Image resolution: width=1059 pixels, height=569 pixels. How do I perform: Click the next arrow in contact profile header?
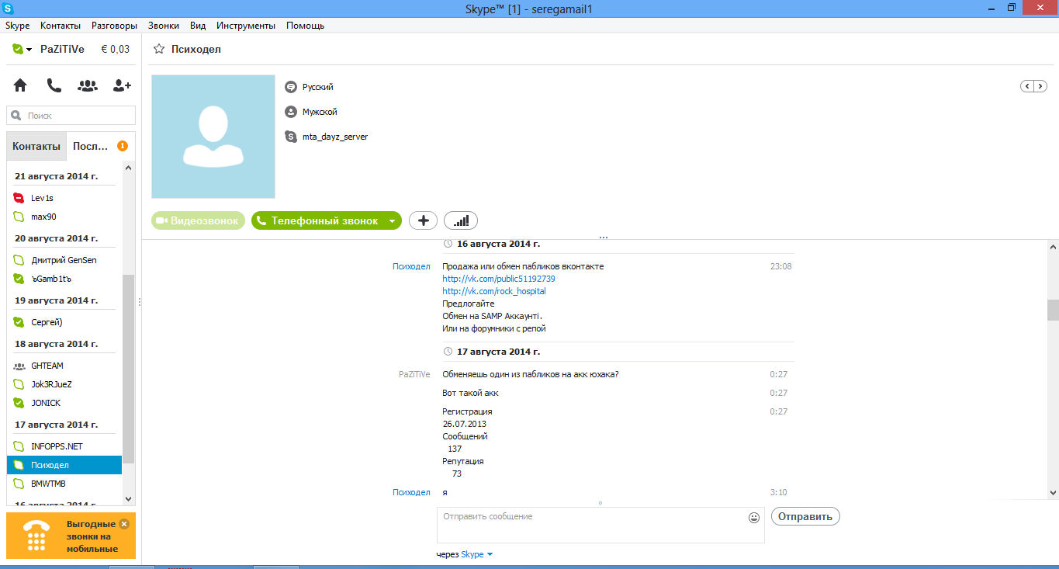pyautogui.click(x=1040, y=86)
